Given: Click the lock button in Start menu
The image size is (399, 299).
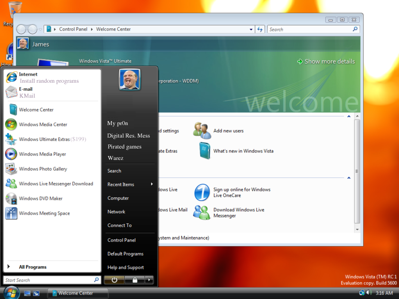Looking at the screenshot, I should [x=135, y=280].
